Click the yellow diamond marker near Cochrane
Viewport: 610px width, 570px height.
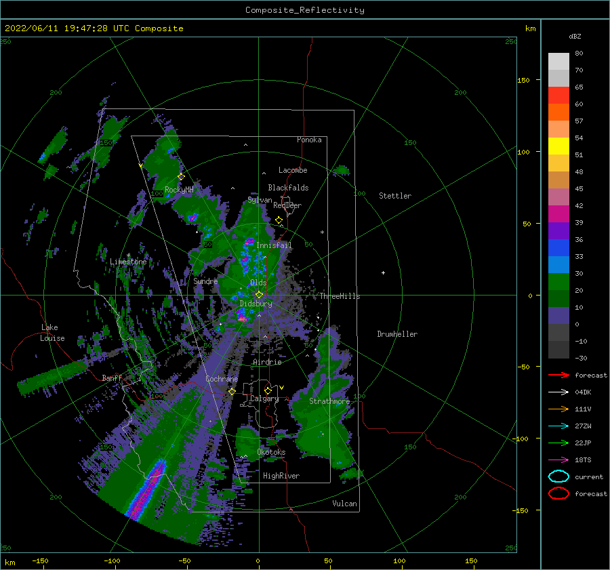232,392
